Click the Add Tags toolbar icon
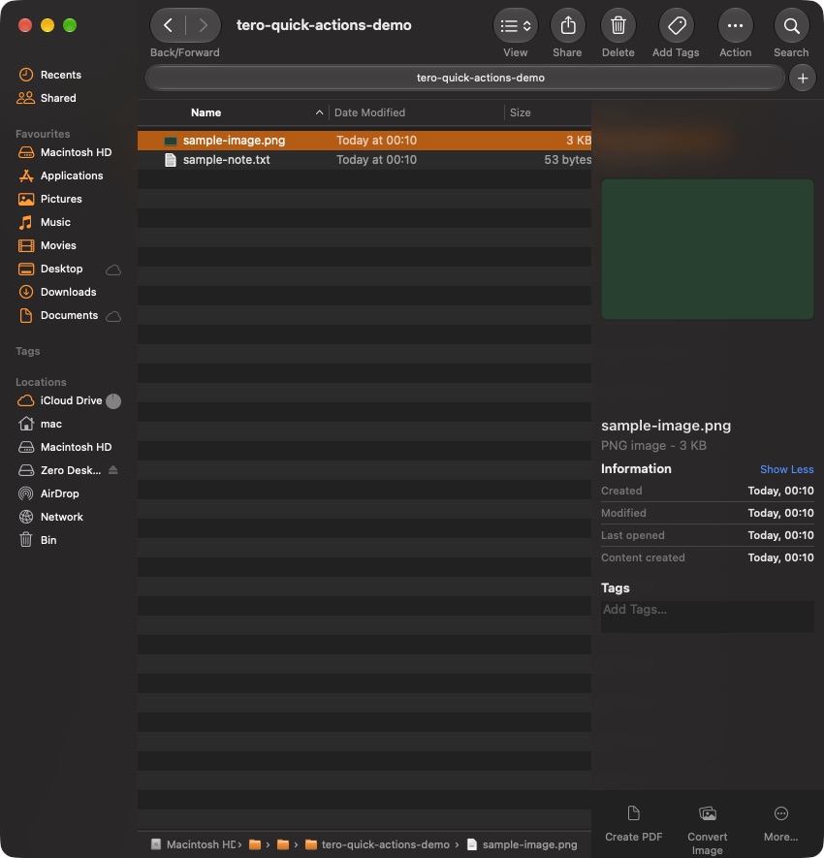Viewport: 824px width, 858px height. 677,26
